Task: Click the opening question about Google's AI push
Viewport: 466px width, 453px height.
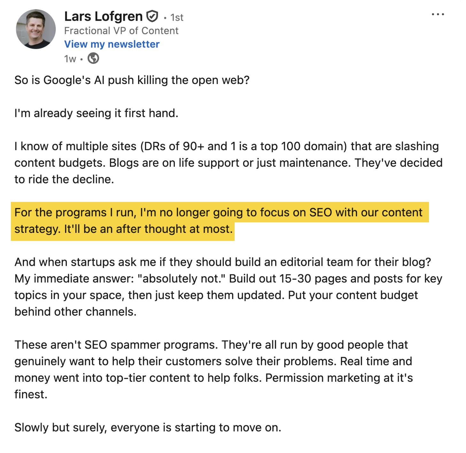Action: [x=132, y=80]
